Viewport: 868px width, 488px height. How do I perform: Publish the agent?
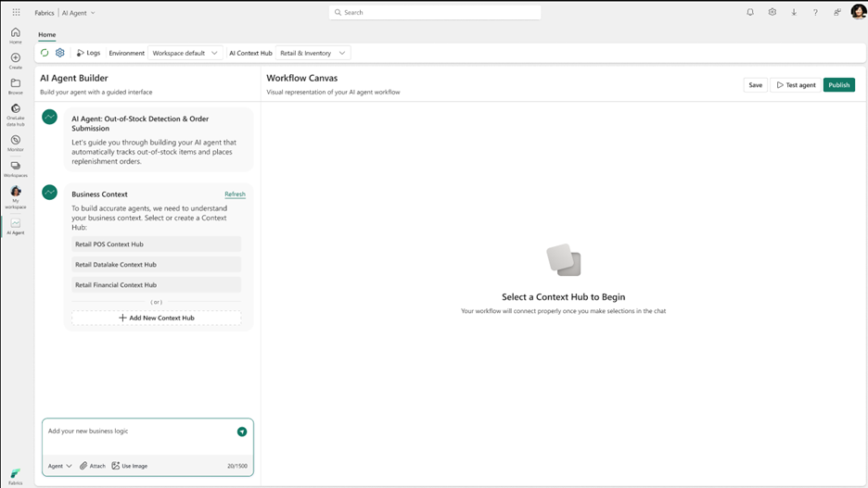point(839,85)
